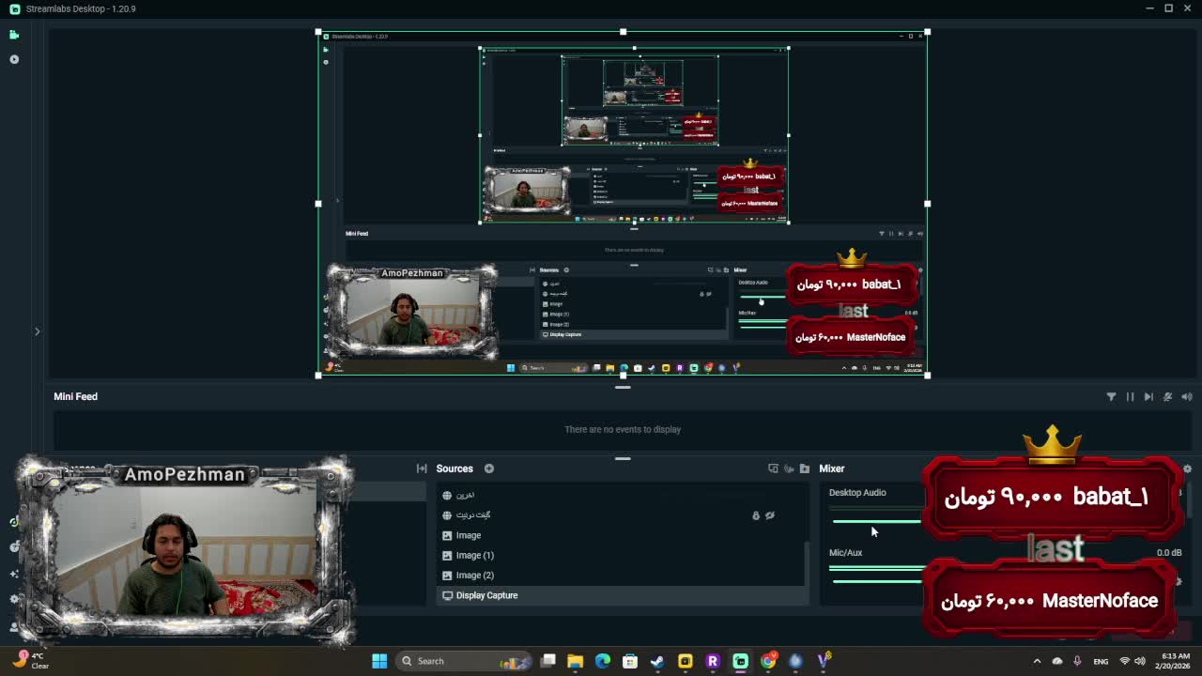This screenshot has height=676, width=1202.
Task: Pause the Mini Feed alert queue
Action: [x=1130, y=397]
